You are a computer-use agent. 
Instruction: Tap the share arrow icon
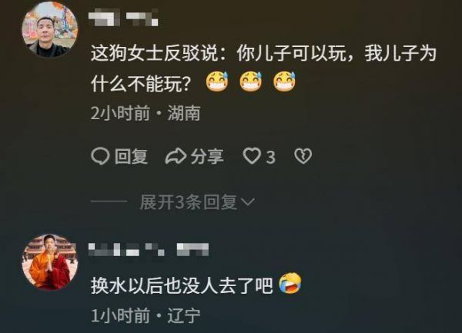(x=176, y=156)
